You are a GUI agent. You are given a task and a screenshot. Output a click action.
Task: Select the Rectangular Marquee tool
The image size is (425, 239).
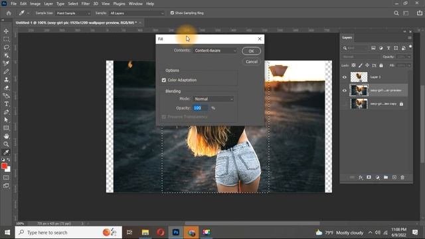coord(6,39)
